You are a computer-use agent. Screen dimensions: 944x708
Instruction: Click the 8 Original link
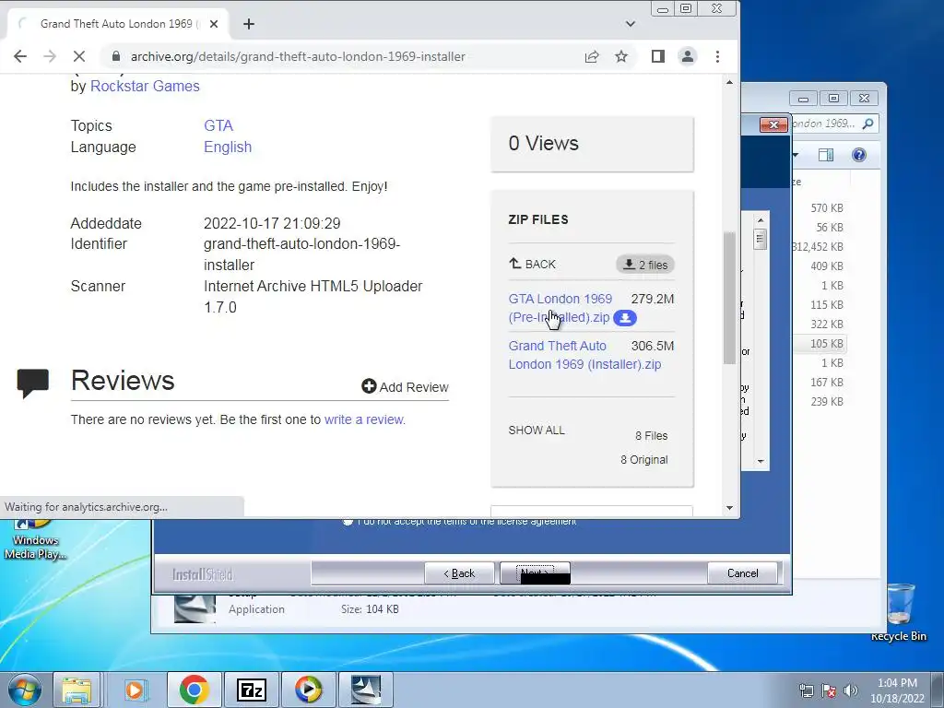pos(644,459)
